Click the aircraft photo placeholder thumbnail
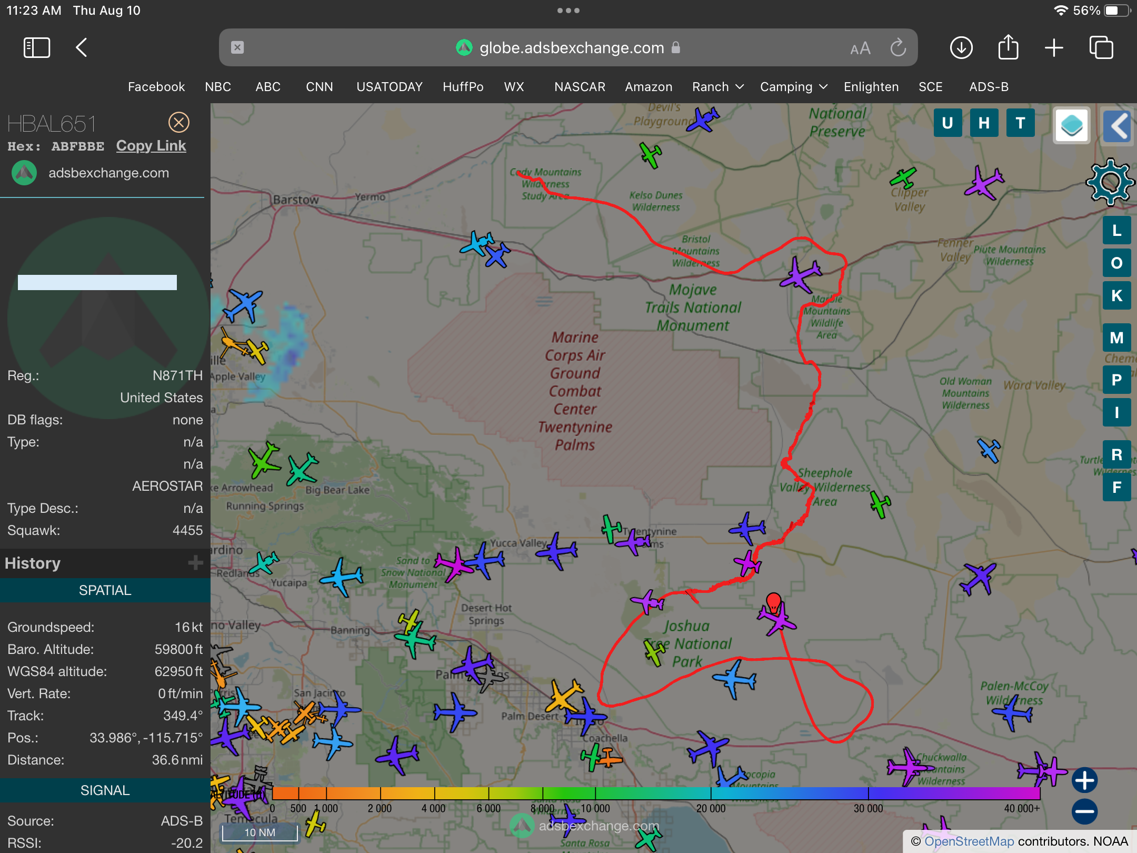Viewport: 1137px width, 853px height. [108, 318]
